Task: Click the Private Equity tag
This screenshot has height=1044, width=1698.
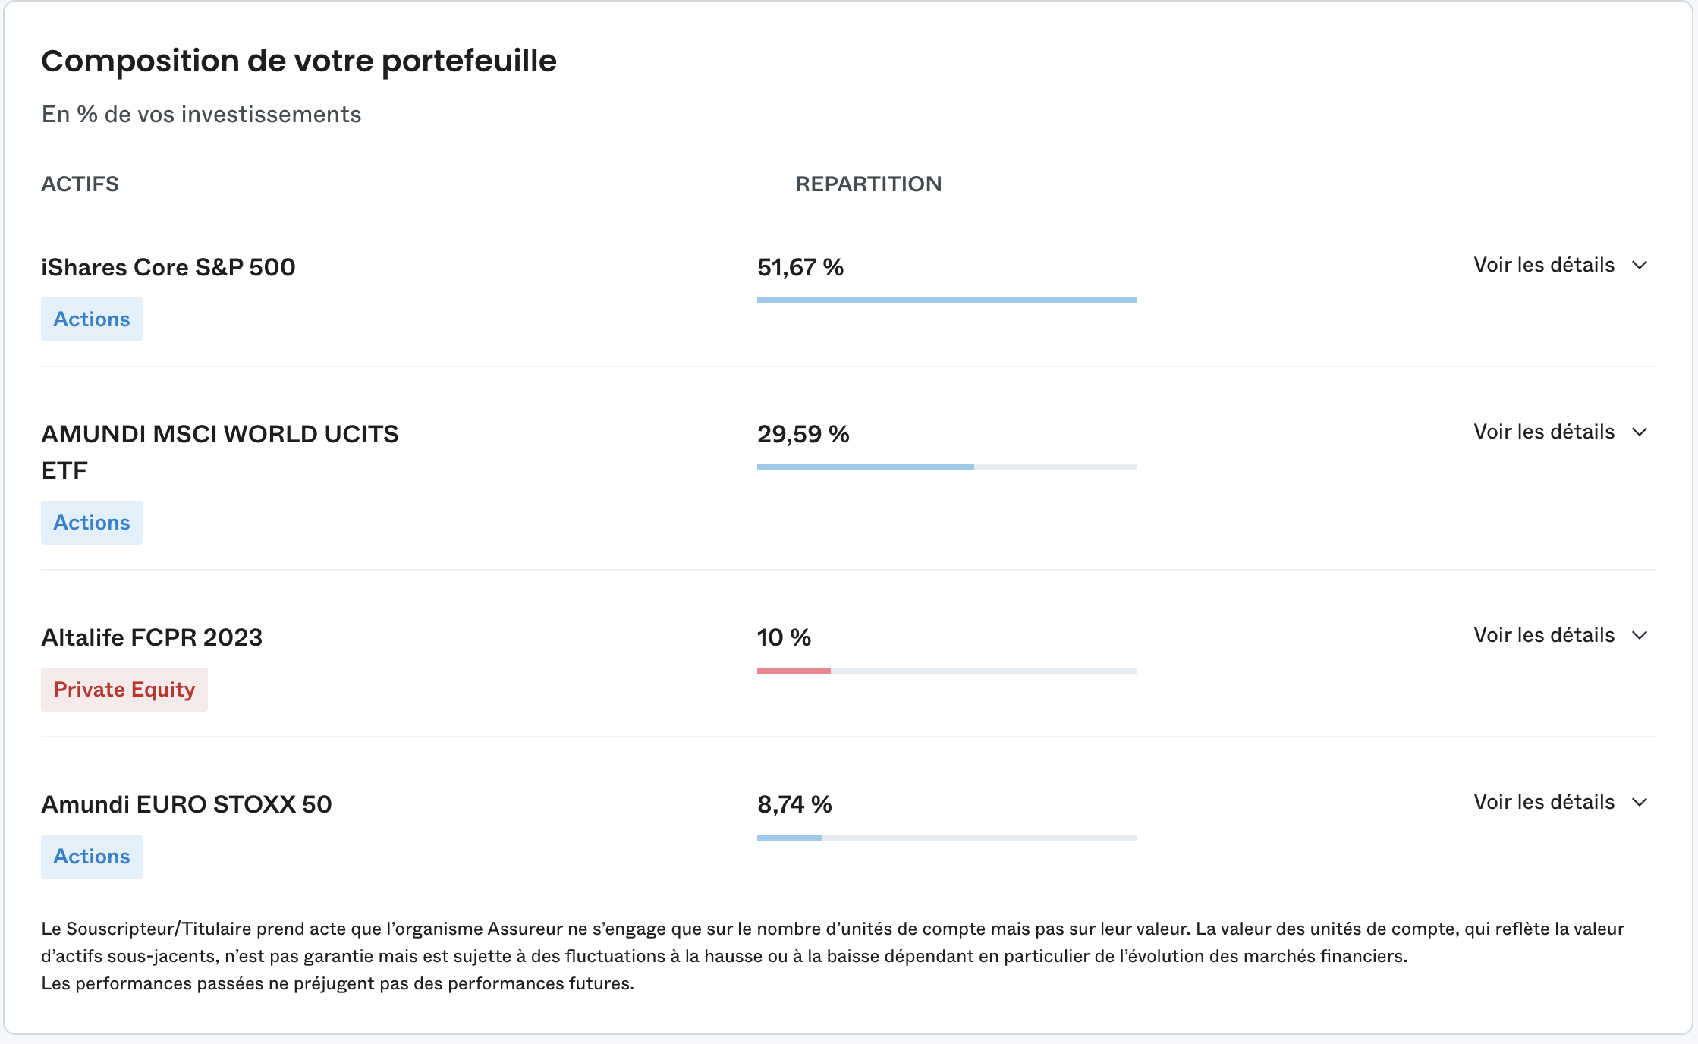Action: 124,690
